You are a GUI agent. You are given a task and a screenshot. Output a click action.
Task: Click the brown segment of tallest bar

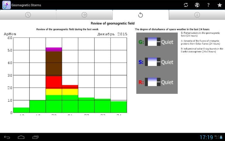pos(54,64)
